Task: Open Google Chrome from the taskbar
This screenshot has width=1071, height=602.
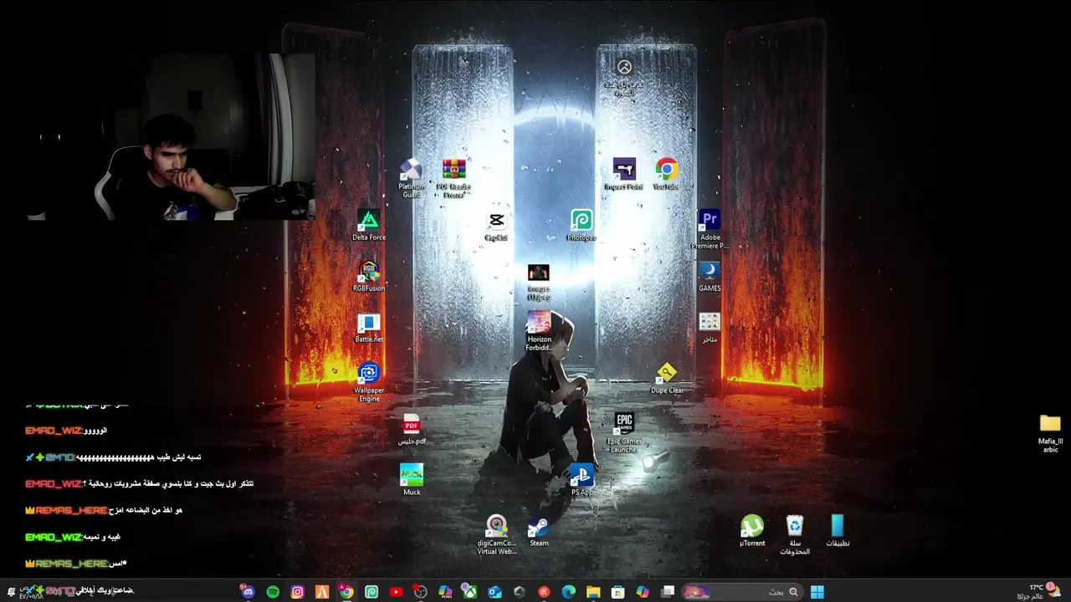Action: [346, 592]
